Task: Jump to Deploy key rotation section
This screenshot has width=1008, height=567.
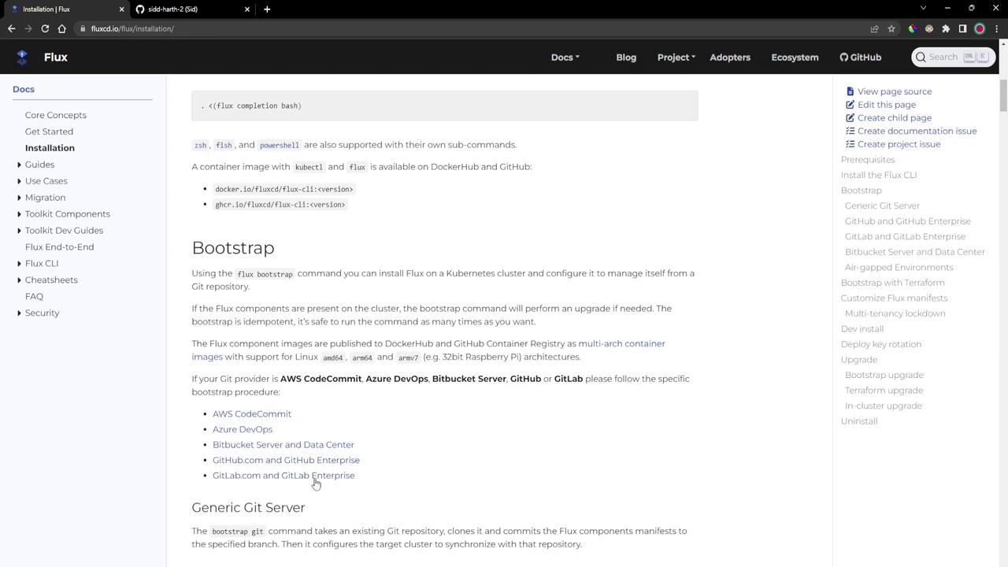Action: click(881, 344)
